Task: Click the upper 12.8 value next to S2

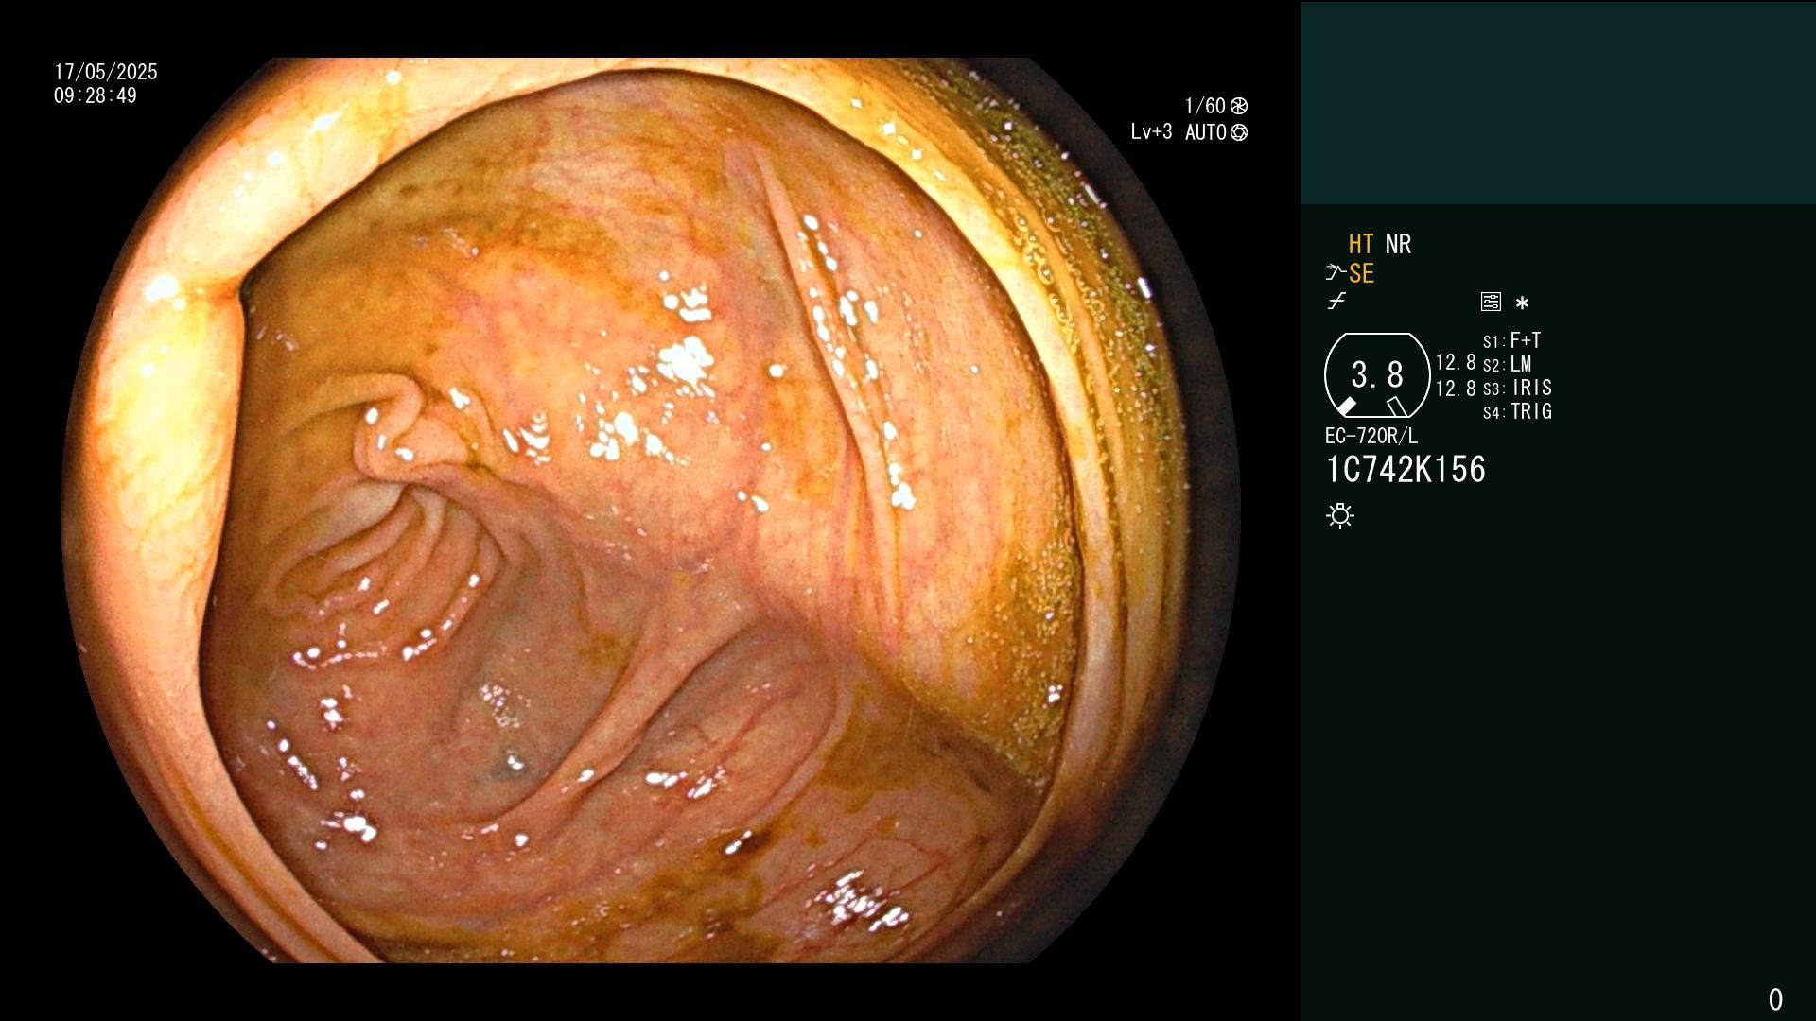Action: pos(1456,362)
